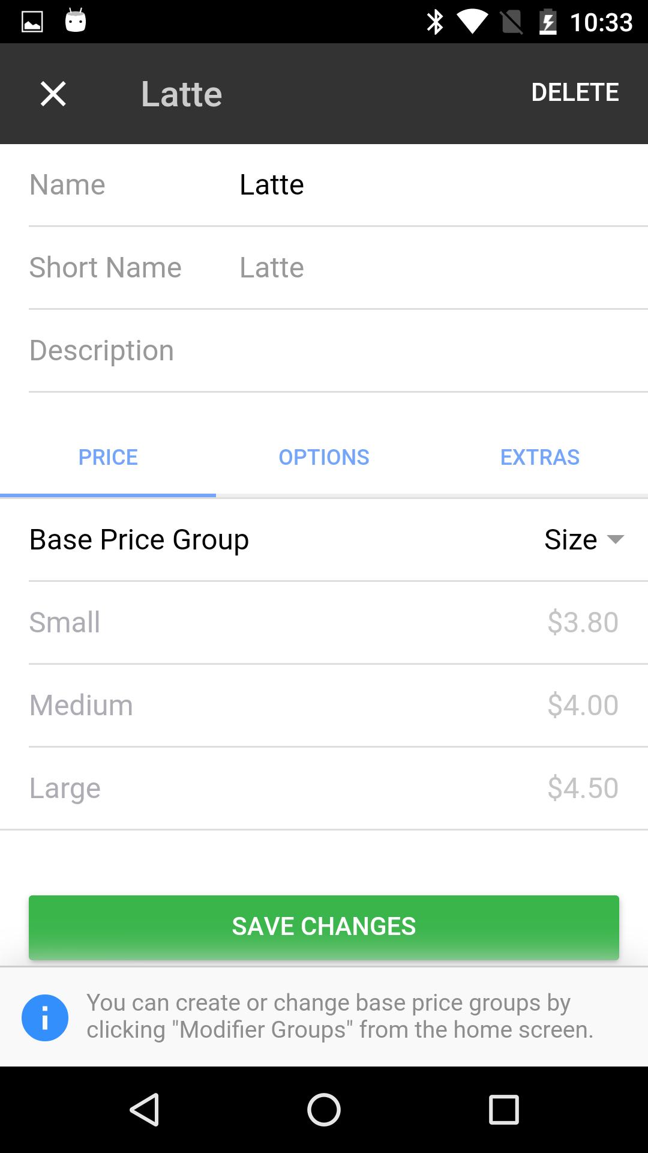
Task: Edit the Small price of $3.80
Action: pos(582,622)
